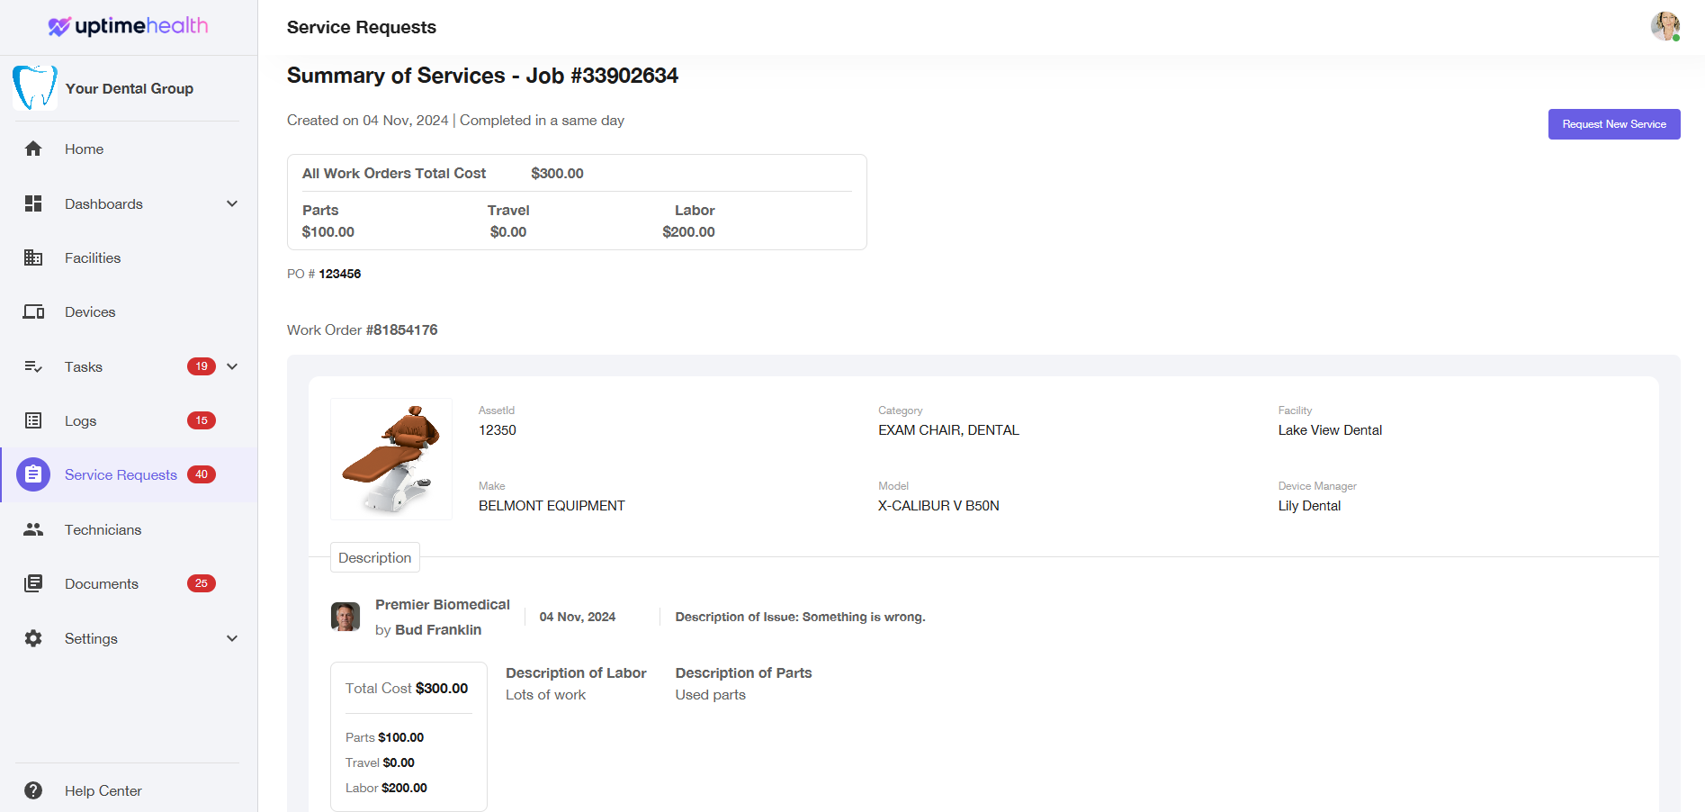Click the Logs sidebar icon
Image resolution: width=1705 pixels, height=812 pixels.
[x=33, y=420]
